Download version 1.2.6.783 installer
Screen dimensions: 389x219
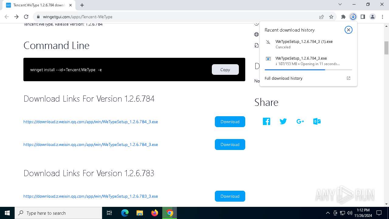tap(230, 196)
